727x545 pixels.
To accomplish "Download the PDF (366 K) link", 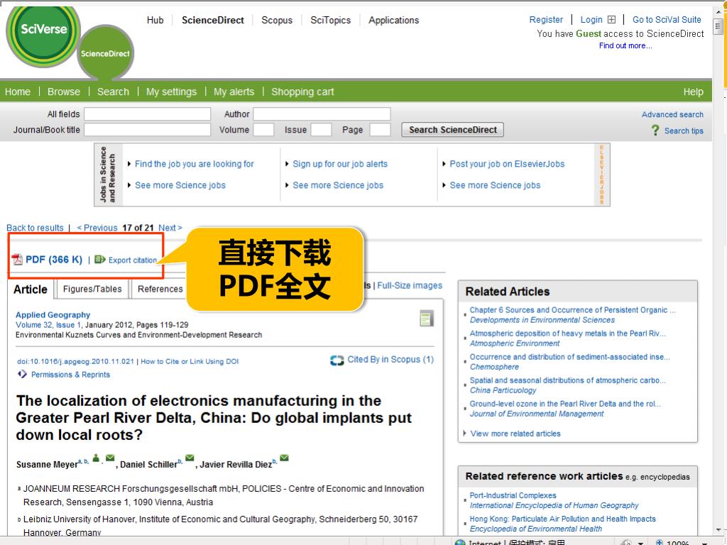I will pos(54,260).
